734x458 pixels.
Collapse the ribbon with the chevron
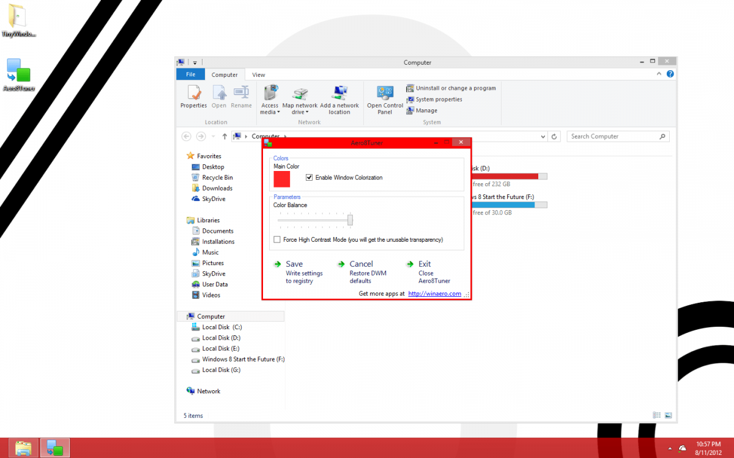click(659, 74)
